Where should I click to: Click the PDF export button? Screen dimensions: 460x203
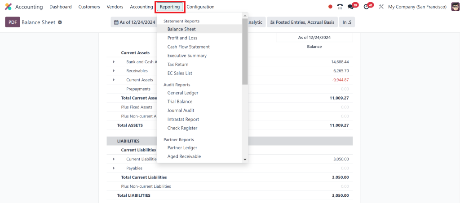(x=12, y=22)
